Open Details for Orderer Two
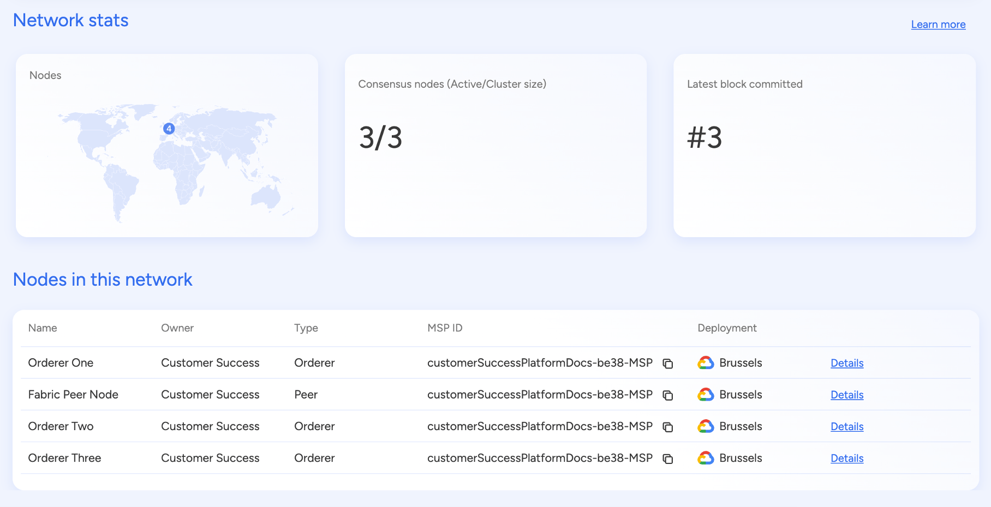Image resolution: width=991 pixels, height=507 pixels. click(846, 426)
